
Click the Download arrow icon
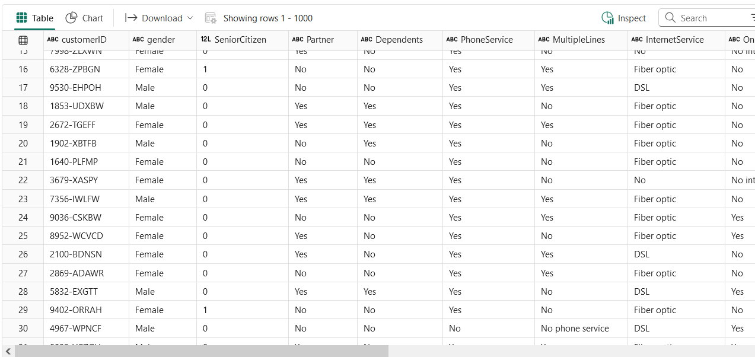131,18
